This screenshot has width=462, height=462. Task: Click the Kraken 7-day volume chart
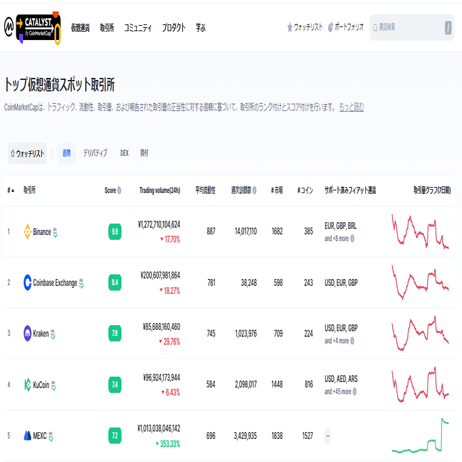[420, 333]
